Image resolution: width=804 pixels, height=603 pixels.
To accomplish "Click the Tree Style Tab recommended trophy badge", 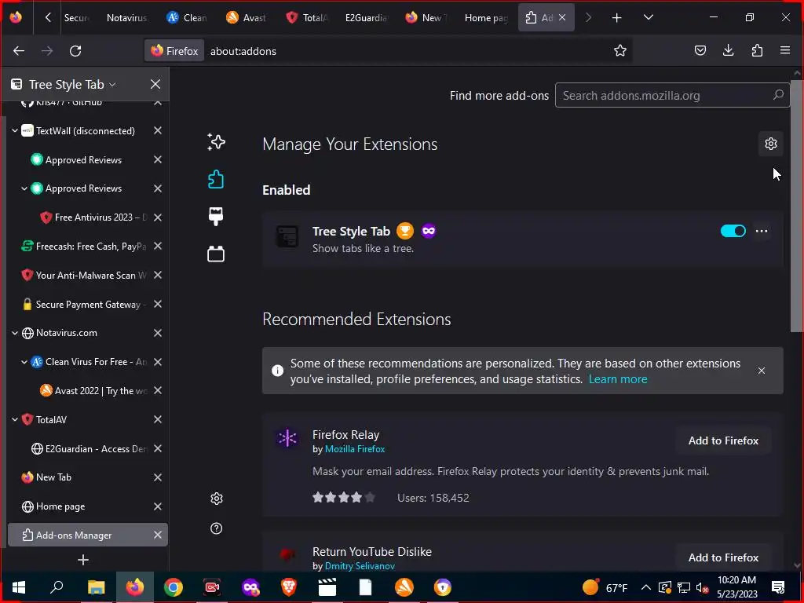I will tap(405, 232).
